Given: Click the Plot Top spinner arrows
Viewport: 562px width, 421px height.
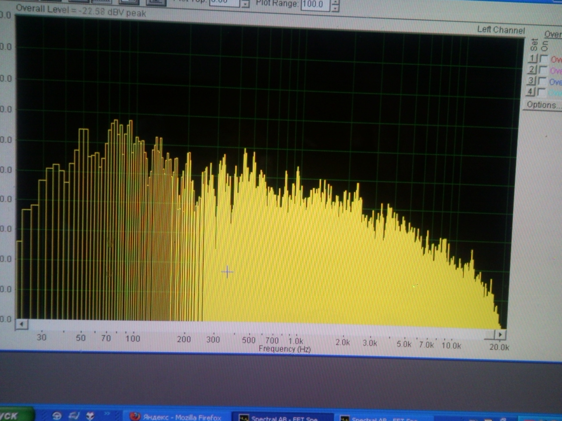Looking at the screenshot, I should pyautogui.click(x=246, y=4).
